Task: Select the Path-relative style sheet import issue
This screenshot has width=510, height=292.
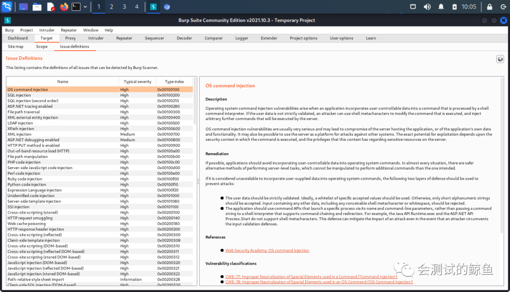Action: pyautogui.click(x=100, y=279)
